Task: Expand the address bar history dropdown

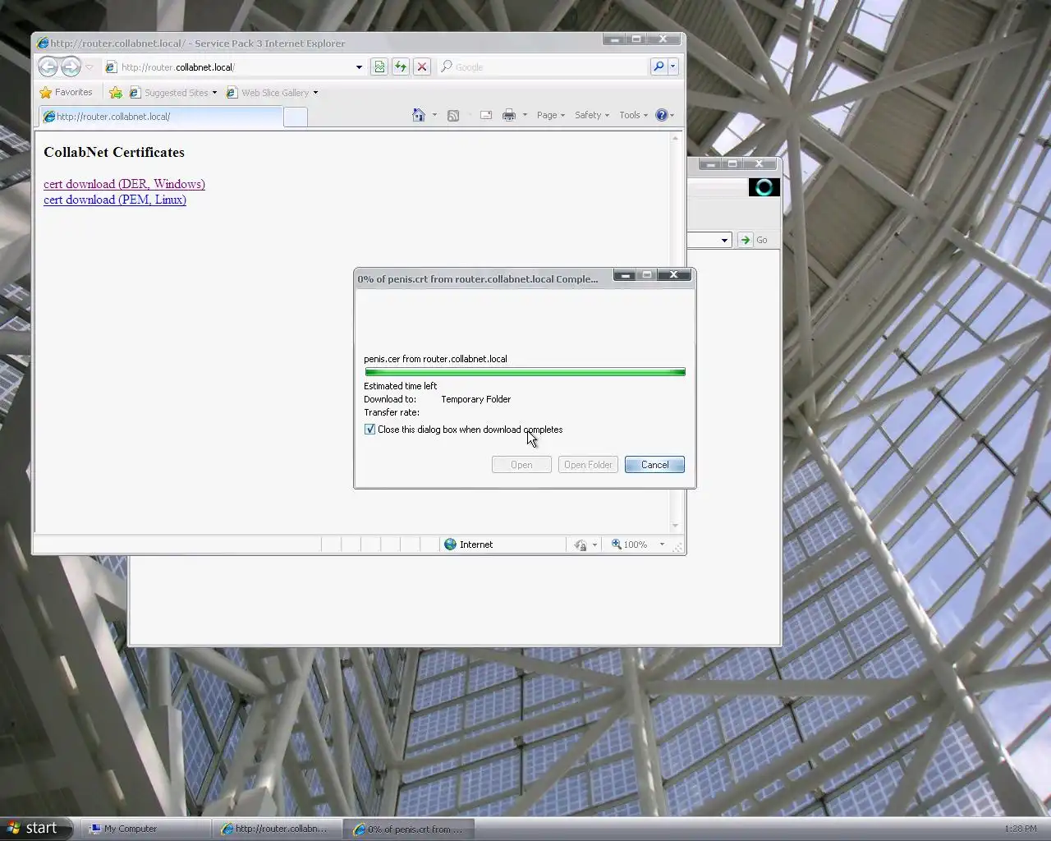Action: point(359,67)
